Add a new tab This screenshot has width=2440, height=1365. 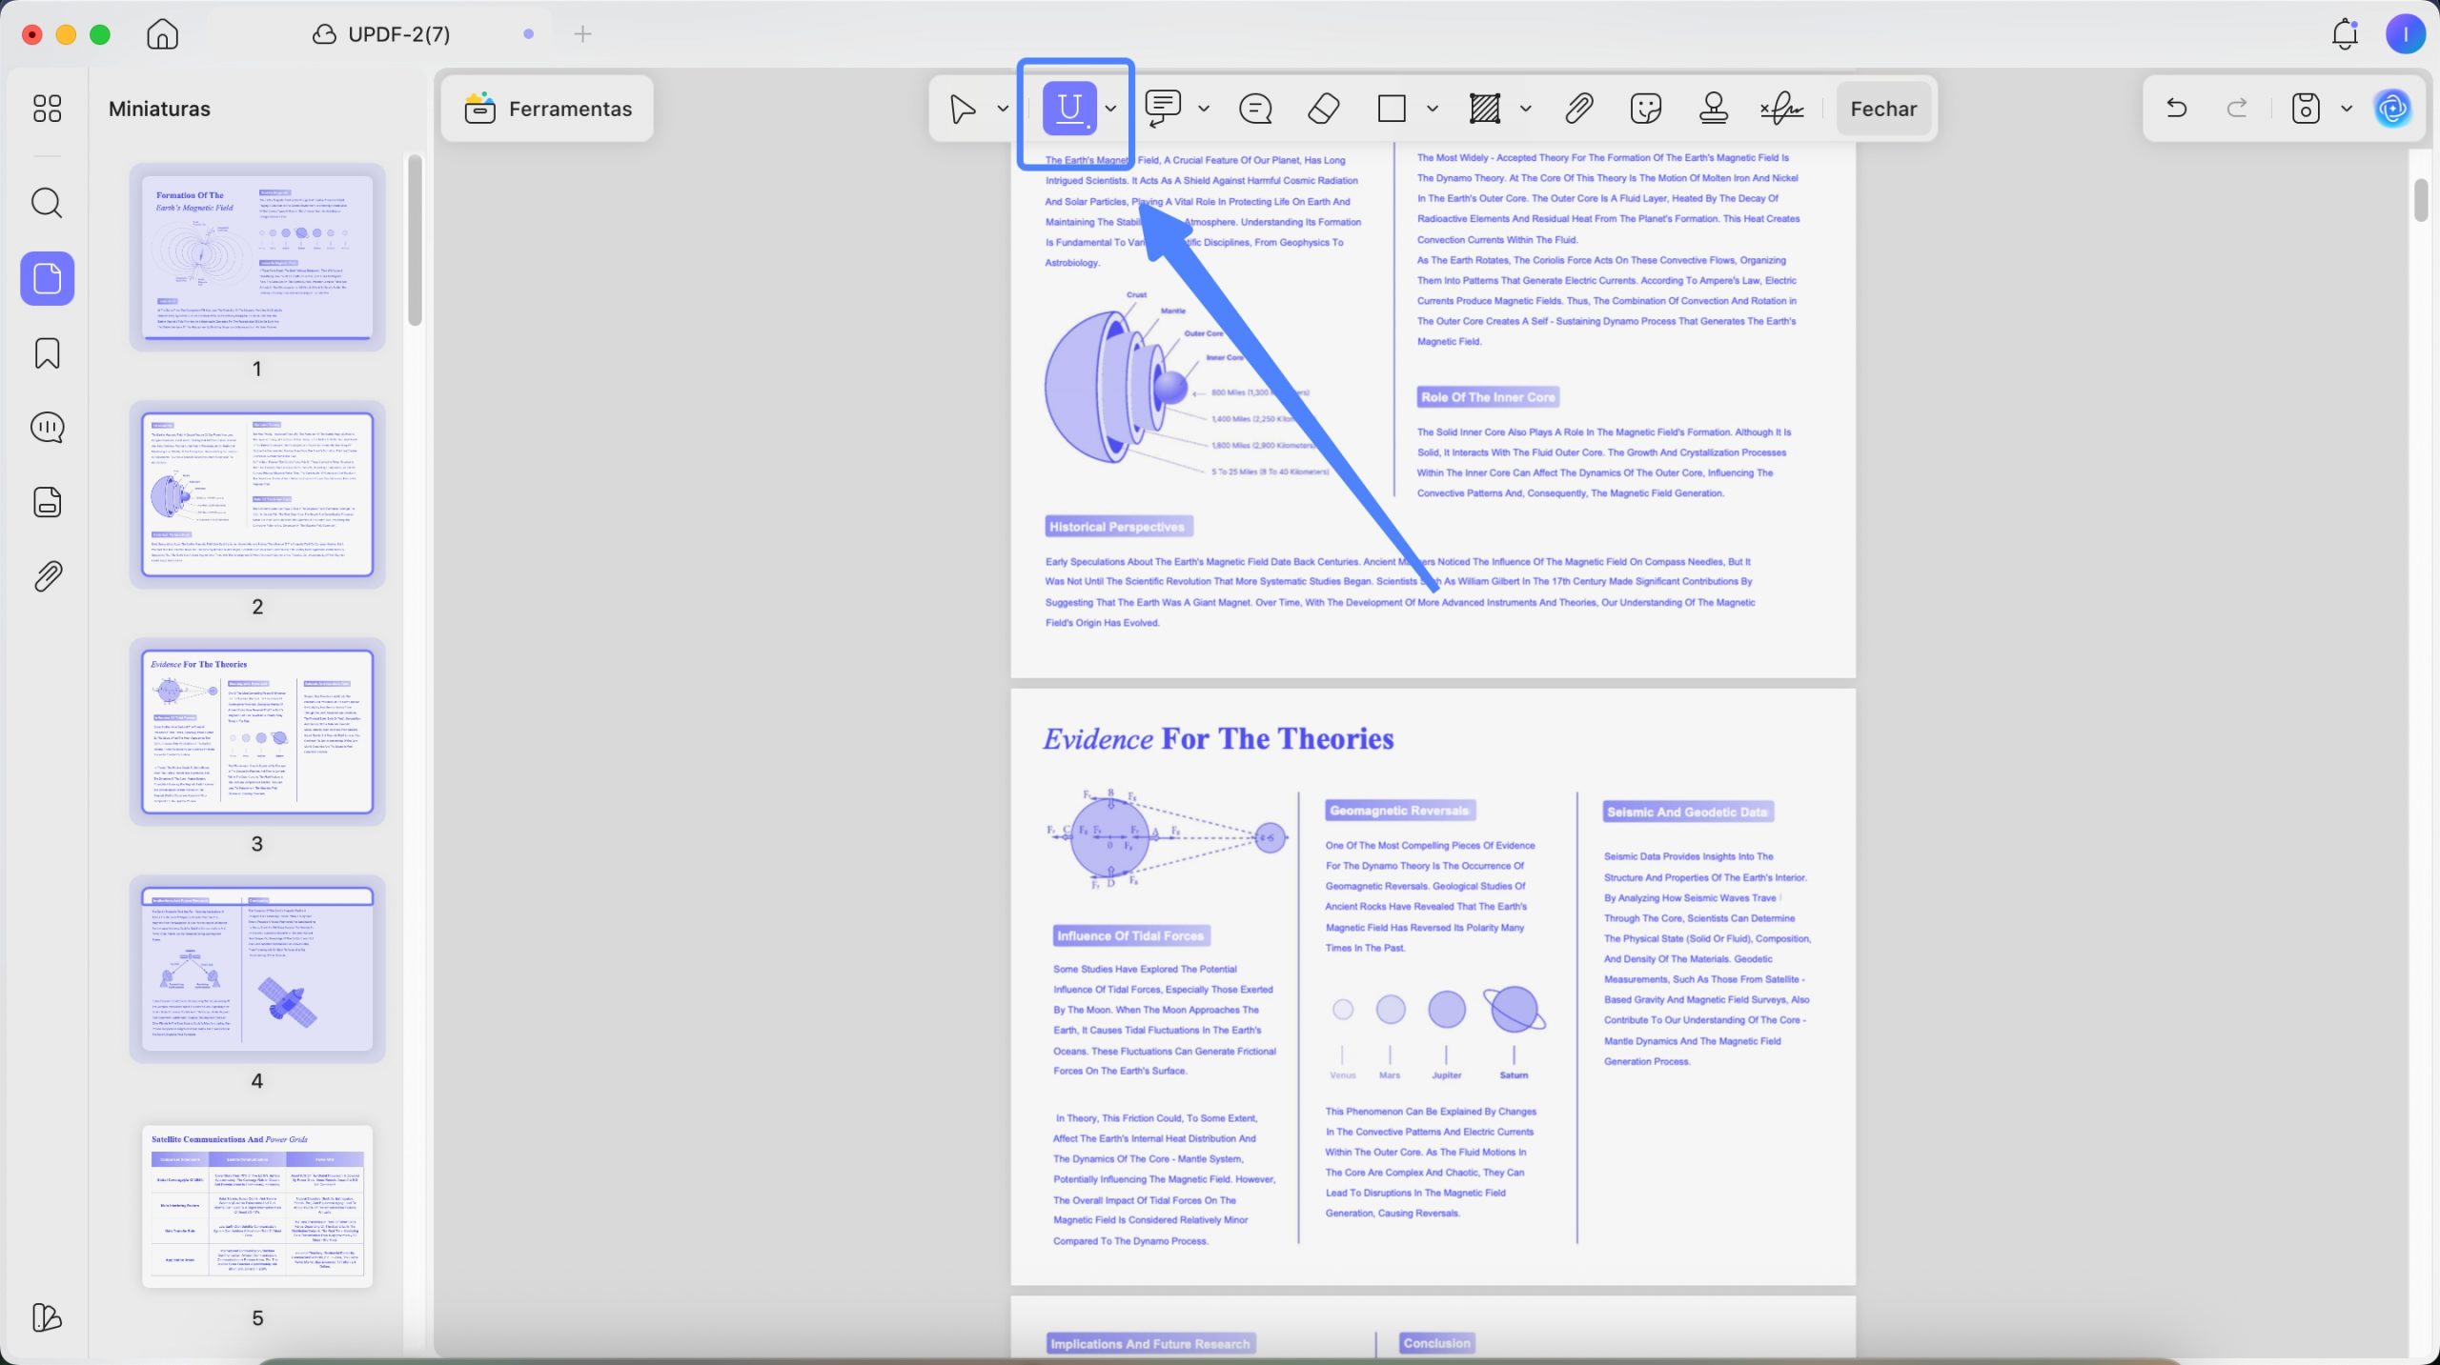582,34
